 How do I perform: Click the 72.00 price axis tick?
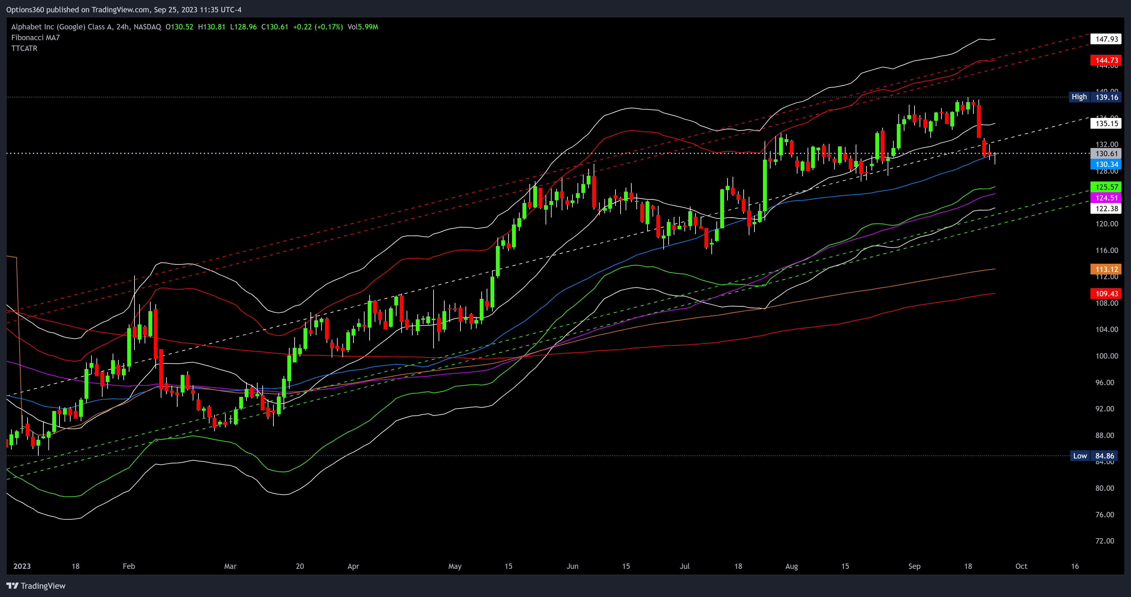pos(1105,541)
